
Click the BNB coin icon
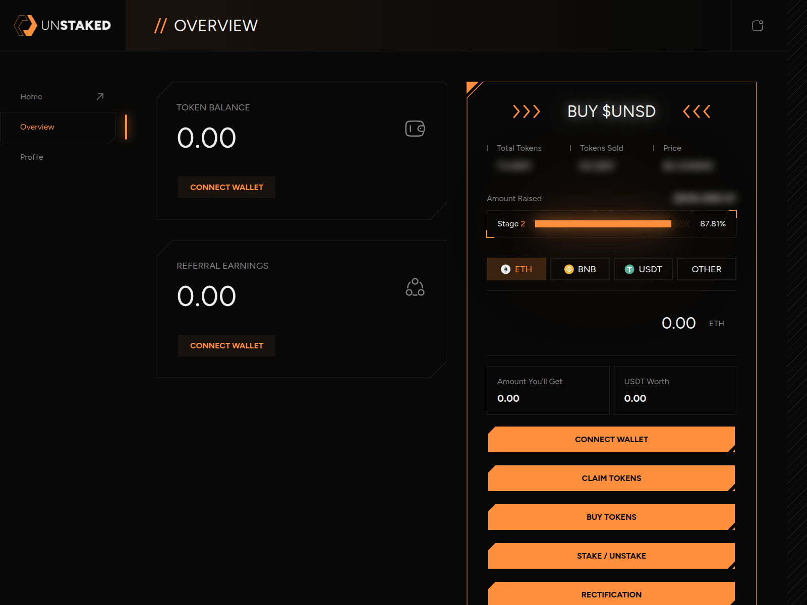coord(569,269)
